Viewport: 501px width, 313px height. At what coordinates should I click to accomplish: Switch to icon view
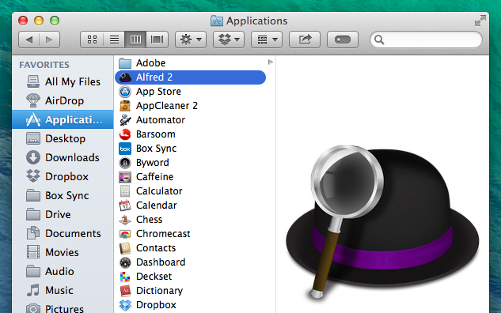(x=92, y=40)
